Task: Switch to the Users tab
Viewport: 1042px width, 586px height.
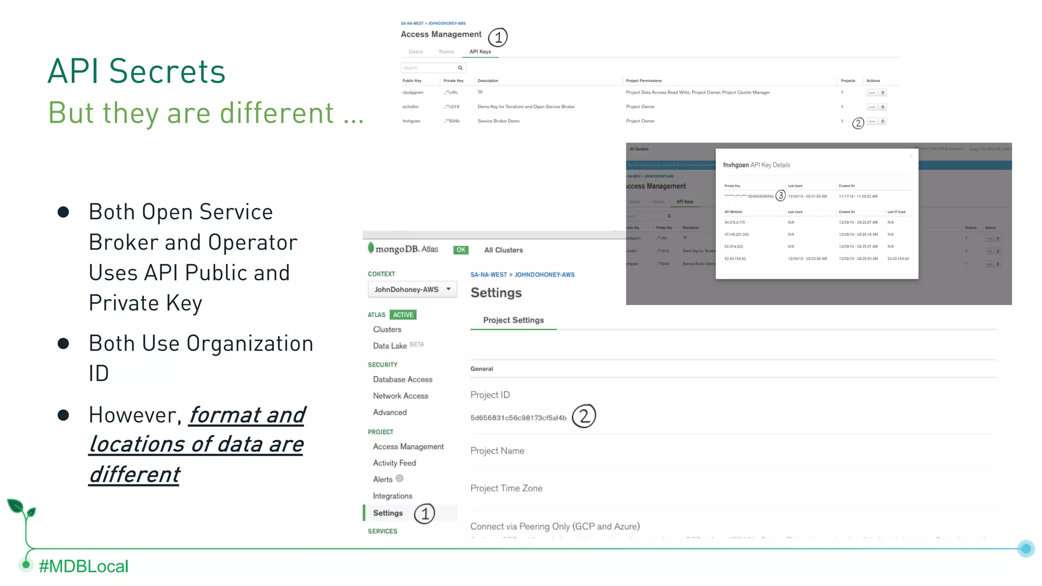Action: [x=416, y=51]
